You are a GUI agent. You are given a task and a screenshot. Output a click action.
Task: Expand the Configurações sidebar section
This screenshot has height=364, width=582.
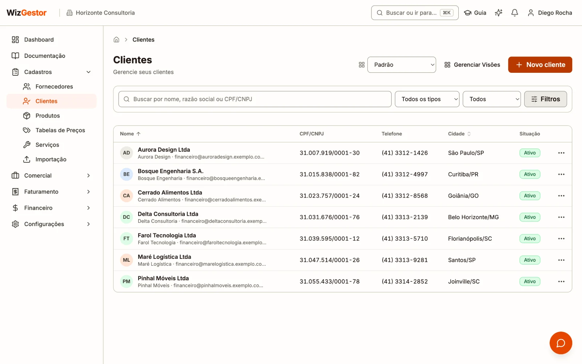pos(51,224)
